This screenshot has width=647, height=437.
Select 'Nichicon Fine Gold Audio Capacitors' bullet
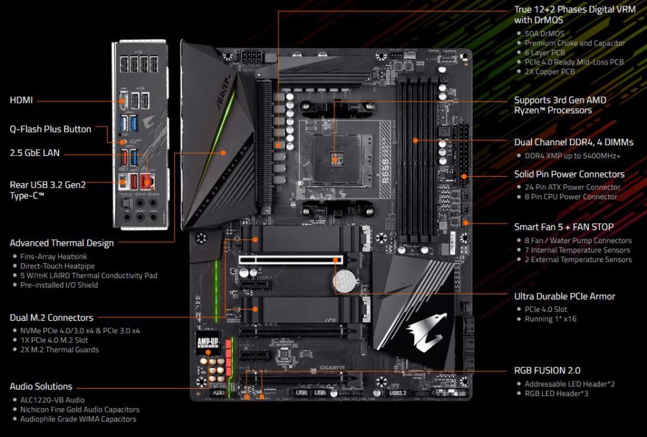pos(80,409)
